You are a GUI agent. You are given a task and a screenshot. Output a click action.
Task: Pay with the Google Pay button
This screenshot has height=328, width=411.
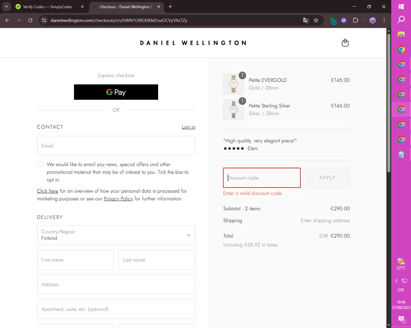pyautogui.click(x=116, y=92)
